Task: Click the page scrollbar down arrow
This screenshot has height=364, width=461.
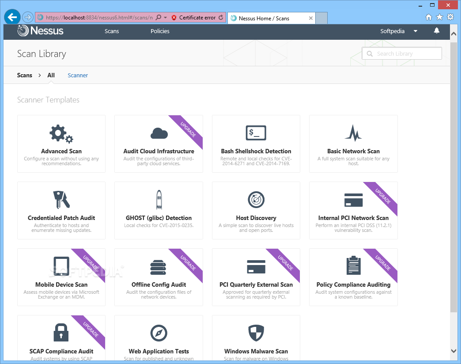Action: [453, 351]
